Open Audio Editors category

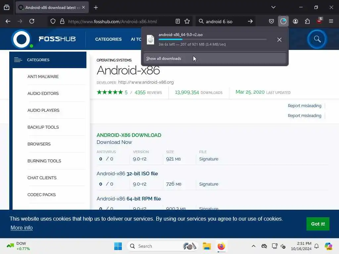(x=43, y=94)
